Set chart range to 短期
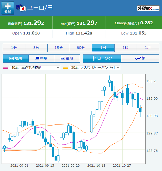The width and height of the screenshot is (162, 171). coord(16,59)
